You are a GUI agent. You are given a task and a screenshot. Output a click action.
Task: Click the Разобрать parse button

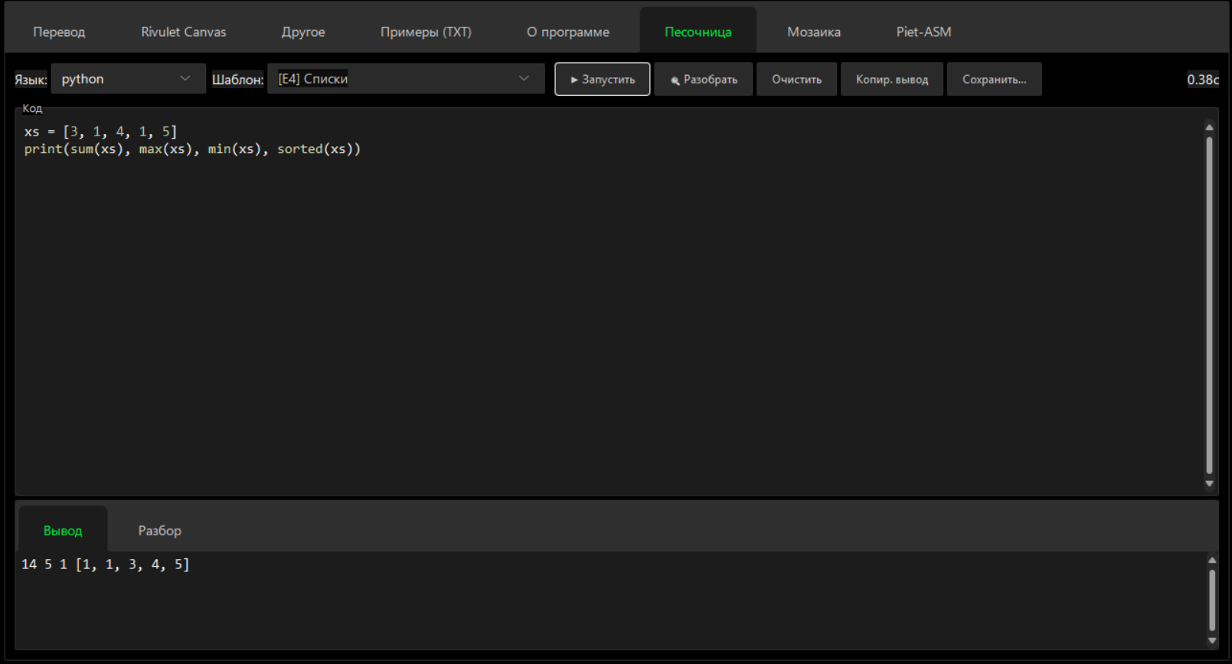pyautogui.click(x=704, y=79)
